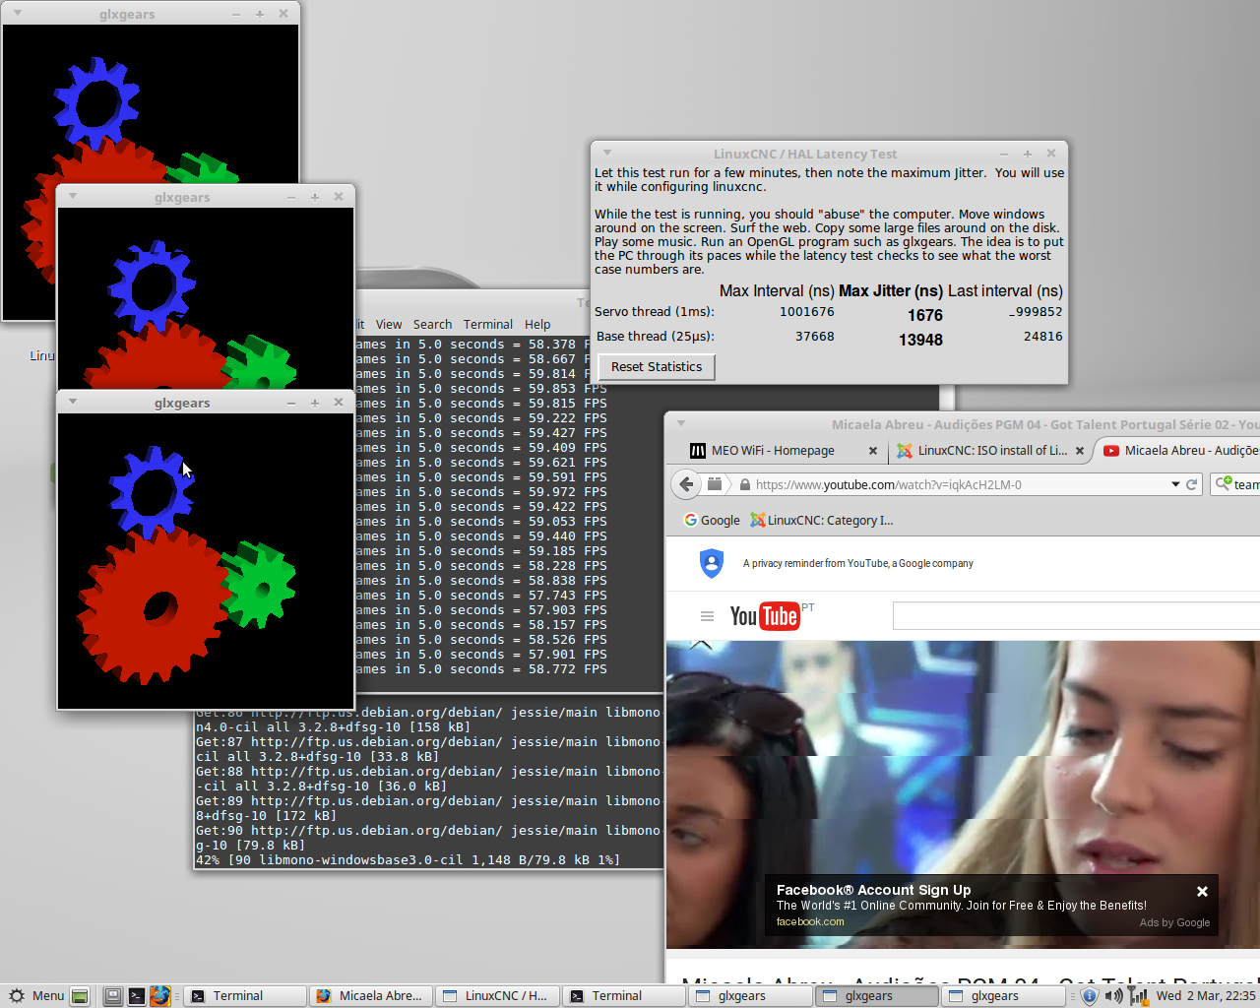Open the Latency Test window menu arrow
1260x1008 pixels.
coord(607,153)
